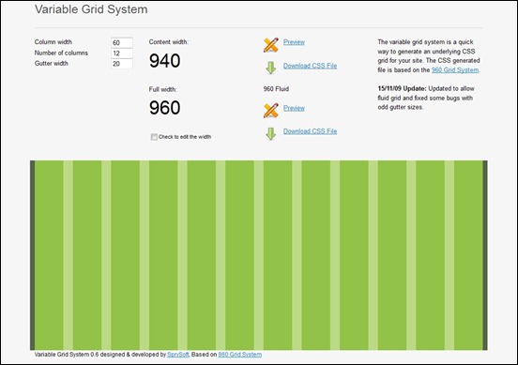
Task: Click the full width value 960
Action: click(165, 108)
